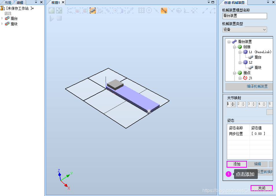Decrease joint mapping value 1 with down arrow
This screenshot has width=276, height=196.
pyautogui.click(x=233, y=105)
